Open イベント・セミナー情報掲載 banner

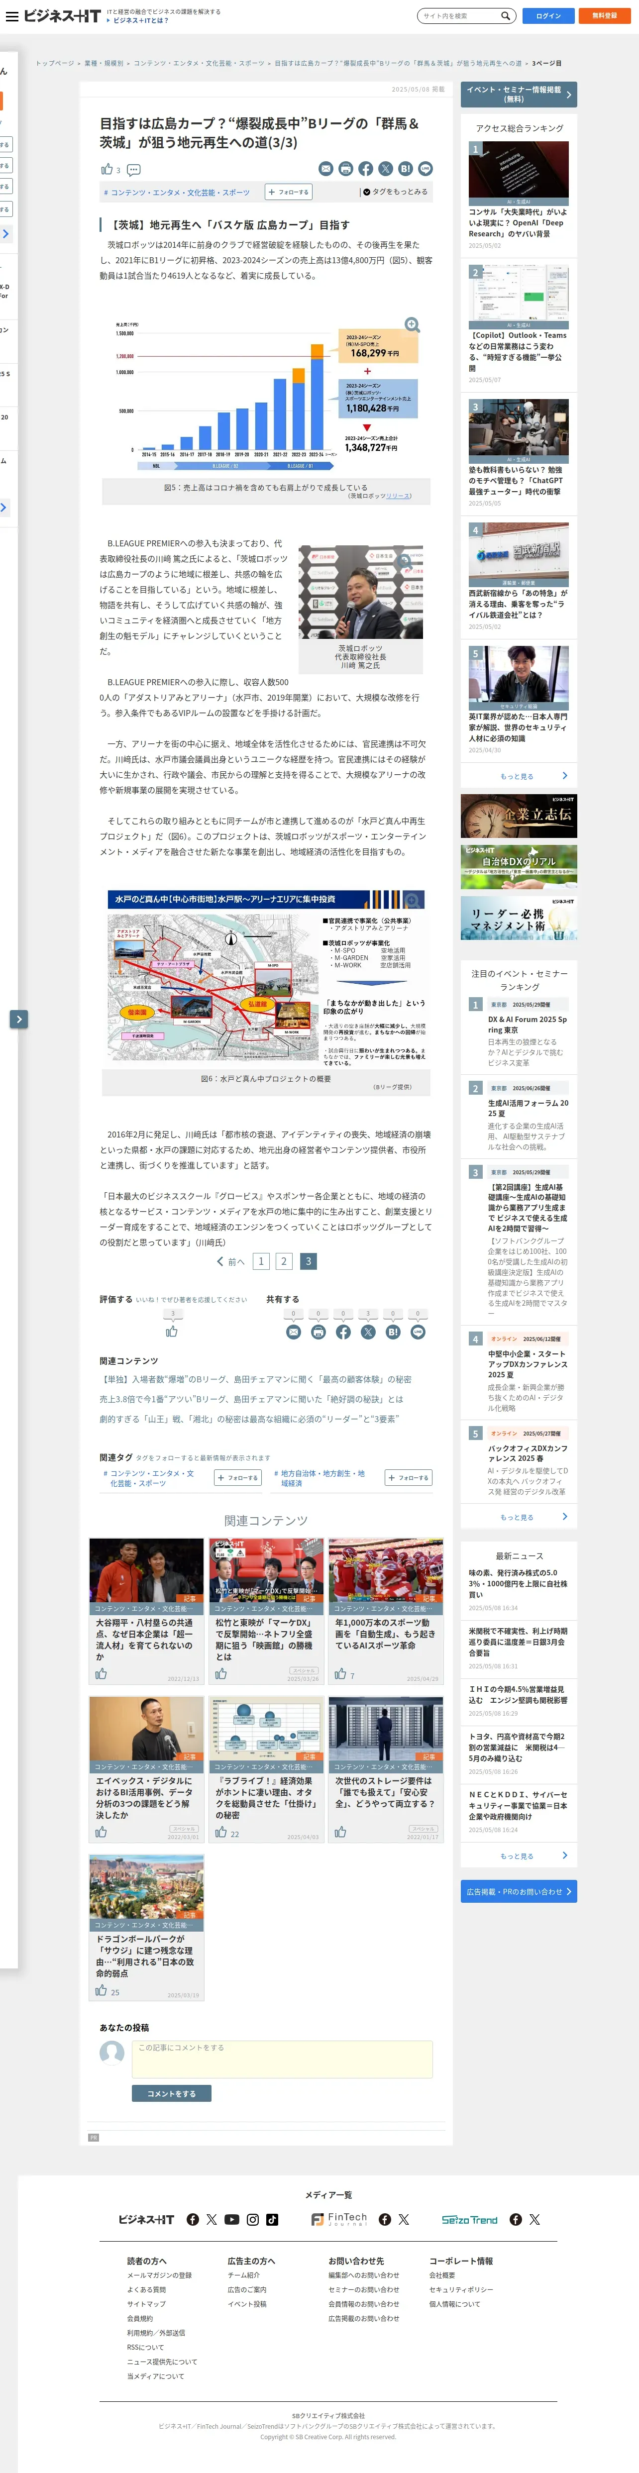pos(519,94)
